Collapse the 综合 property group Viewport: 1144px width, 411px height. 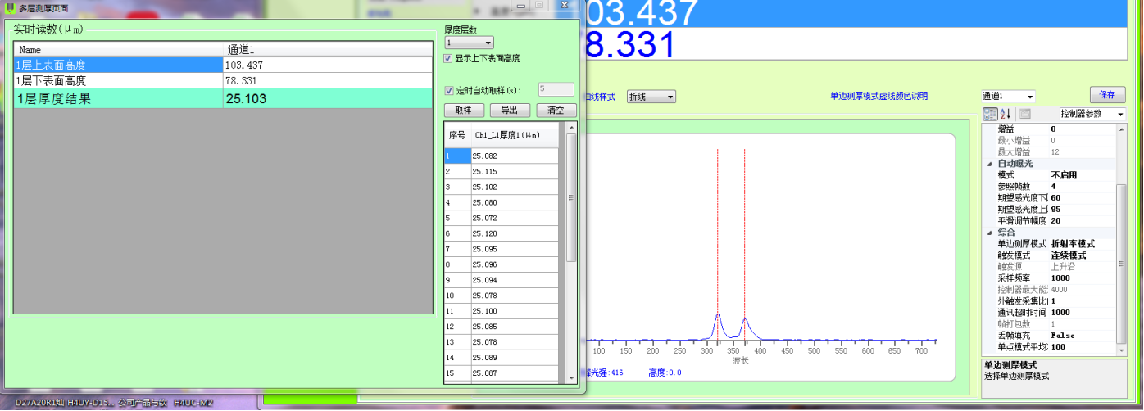click(x=988, y=233)
